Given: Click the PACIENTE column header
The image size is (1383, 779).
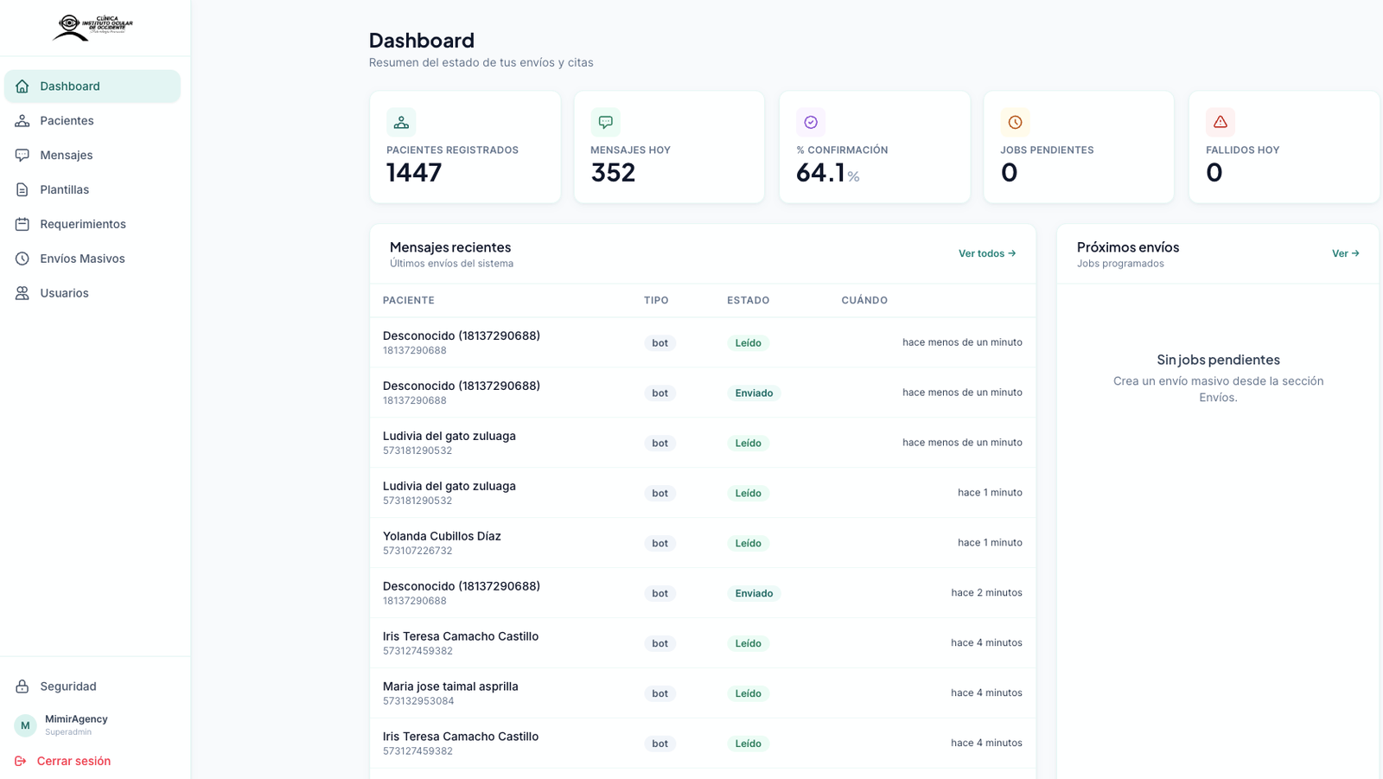Looking at the screenshot, I should [x=409, y=301].
